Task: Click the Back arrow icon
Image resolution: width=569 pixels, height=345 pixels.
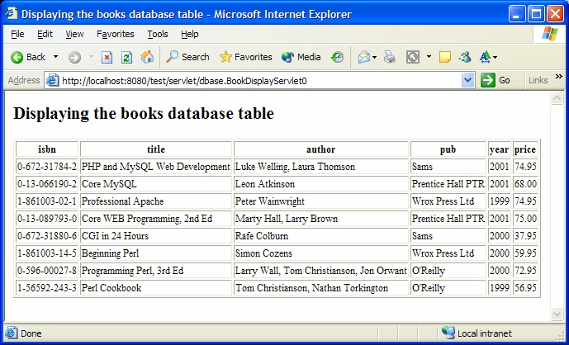Action: pos(17,57)
